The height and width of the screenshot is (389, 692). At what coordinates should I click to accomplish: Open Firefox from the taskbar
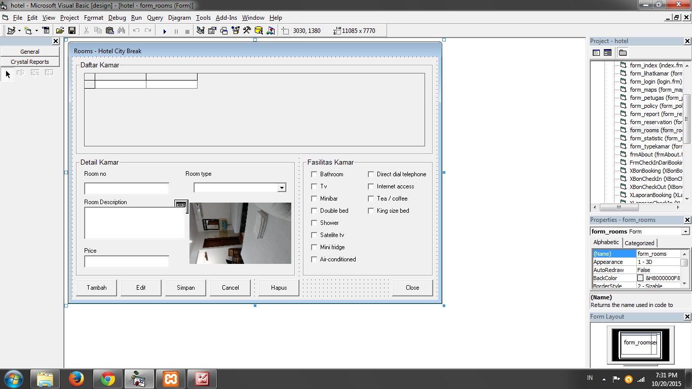point(76,379)
